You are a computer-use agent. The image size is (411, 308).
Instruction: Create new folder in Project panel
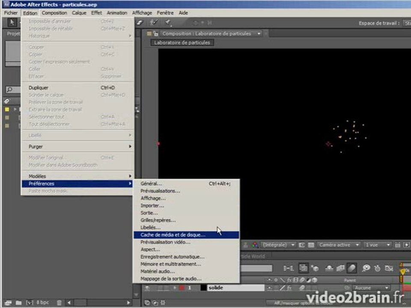coord(18,302)
